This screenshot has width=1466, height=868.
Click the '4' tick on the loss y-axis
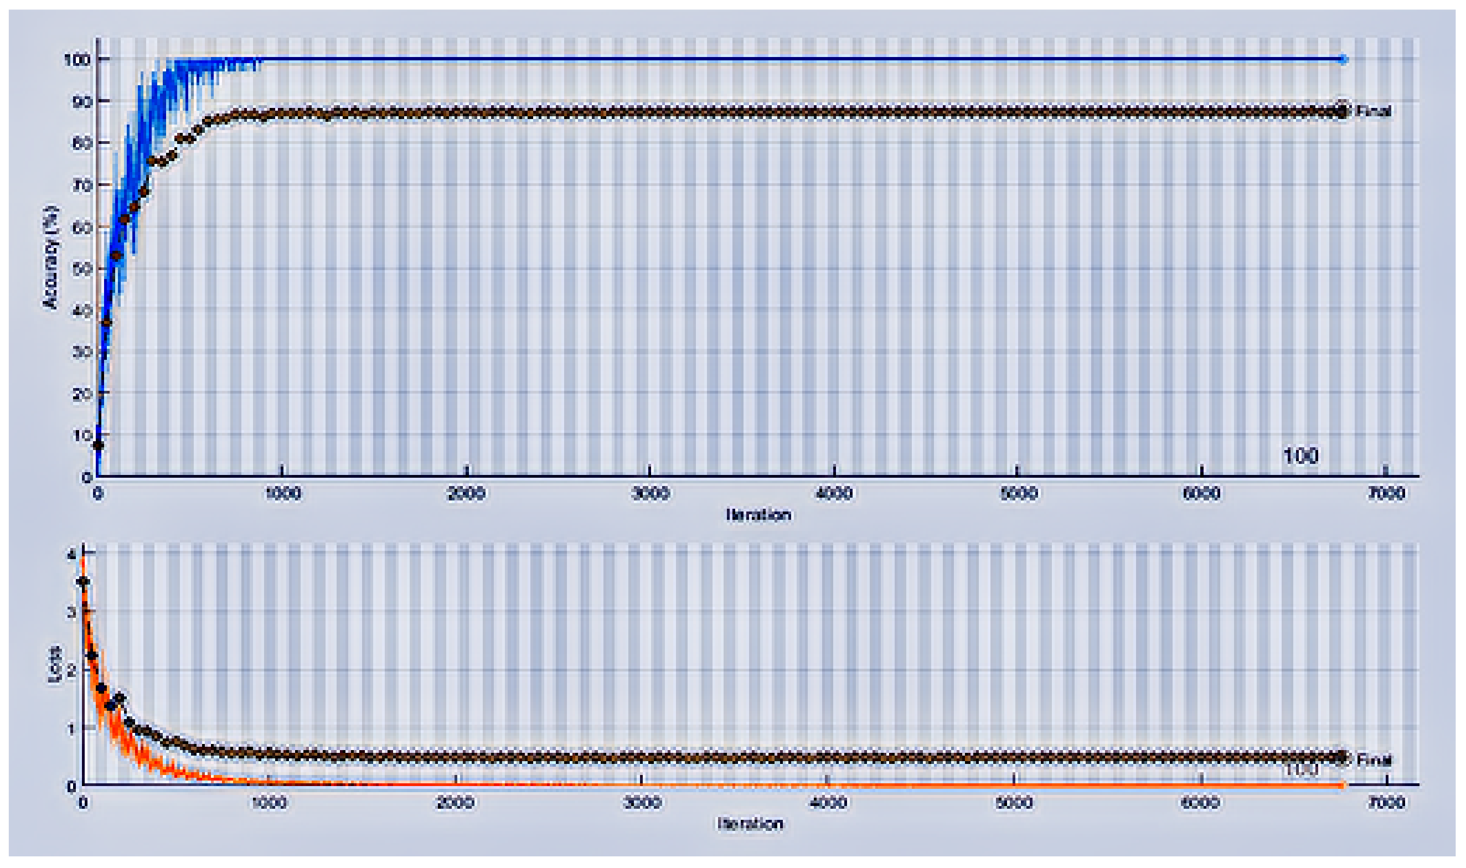click(72, 554)
